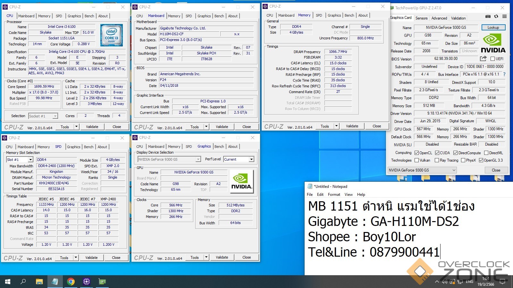Screen dimensions: 513x288
Task: Click the GPU-Z refresh icon
Action: tap(496, 17)
